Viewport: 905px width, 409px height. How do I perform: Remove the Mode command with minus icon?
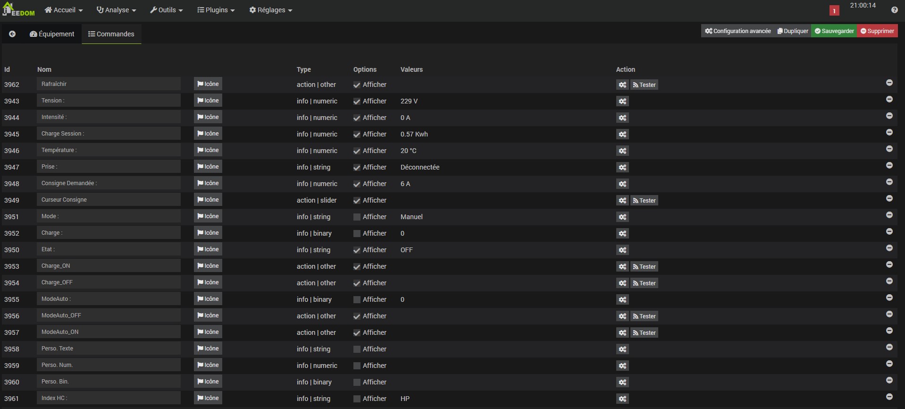pos(889,215)
